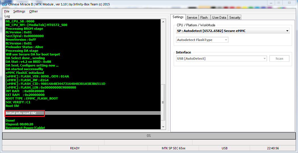Viewport: 298px width, 153px height.
Task: Click the 'INT RAM : 0x00020000' log line
Action: pyautogui.click(x=25, y=91)
